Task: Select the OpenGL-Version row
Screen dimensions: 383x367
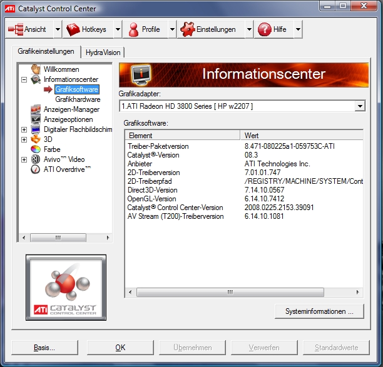Action: point(244,199)
